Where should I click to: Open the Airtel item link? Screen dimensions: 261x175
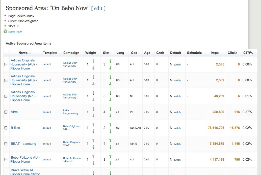coord(15,112)
